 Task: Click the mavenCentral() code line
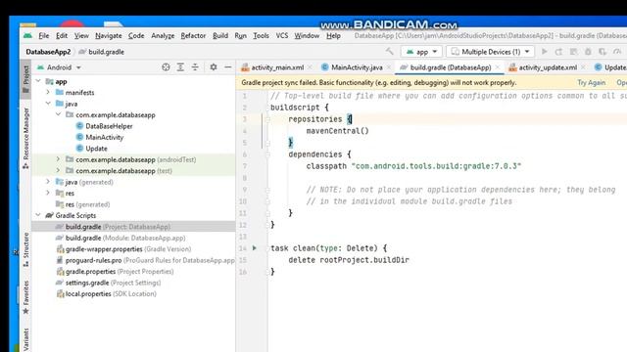click(337, 131)
